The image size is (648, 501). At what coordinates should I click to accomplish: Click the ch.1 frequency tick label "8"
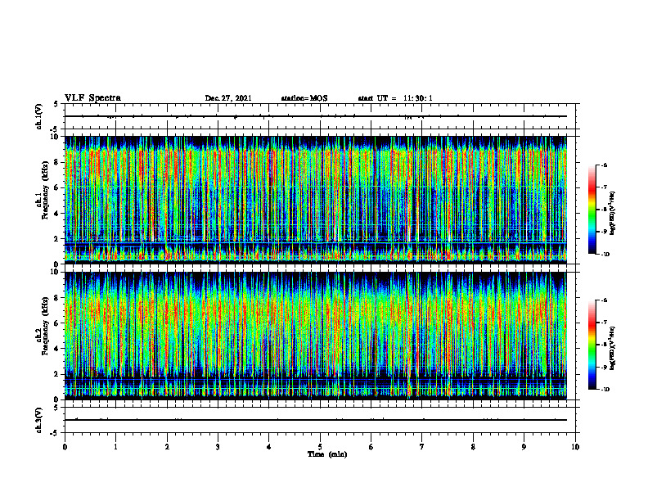(x=56, y=162)
